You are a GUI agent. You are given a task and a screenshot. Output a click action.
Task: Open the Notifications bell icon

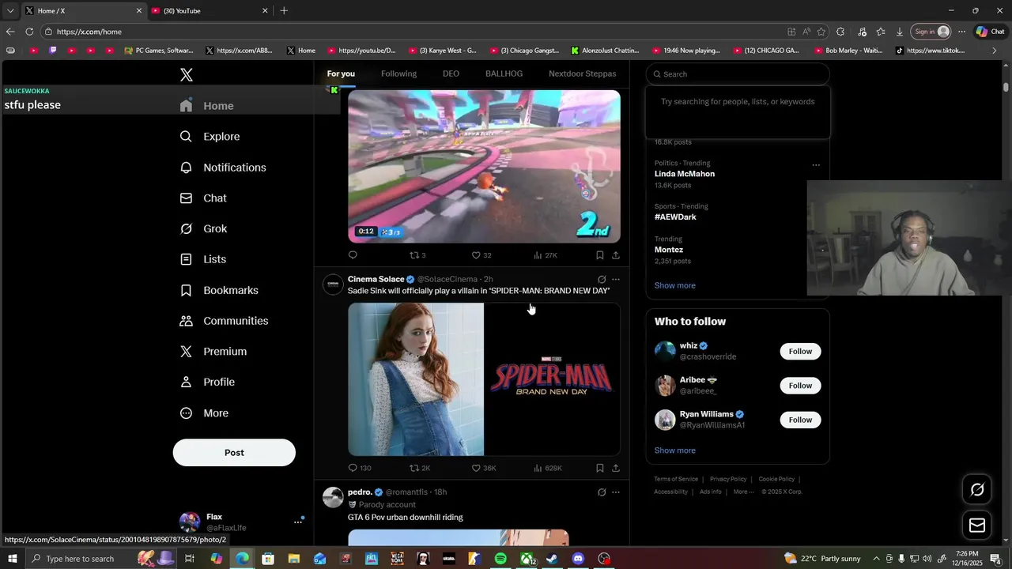(186, 168)
